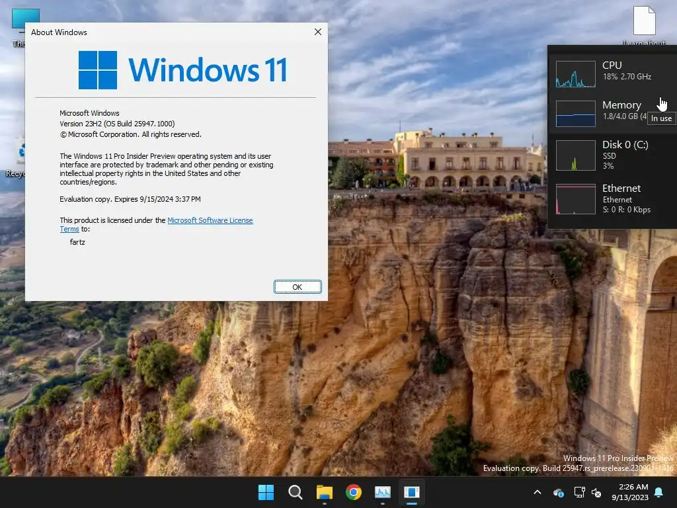Open taskbar Search
The image size is (677, 508).
296,492
